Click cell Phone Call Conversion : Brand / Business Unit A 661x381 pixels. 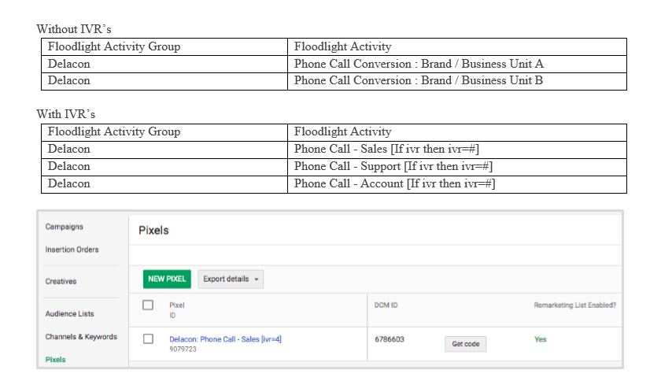457,64
